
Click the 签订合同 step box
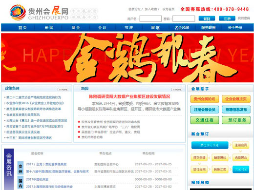click(199, 170)
